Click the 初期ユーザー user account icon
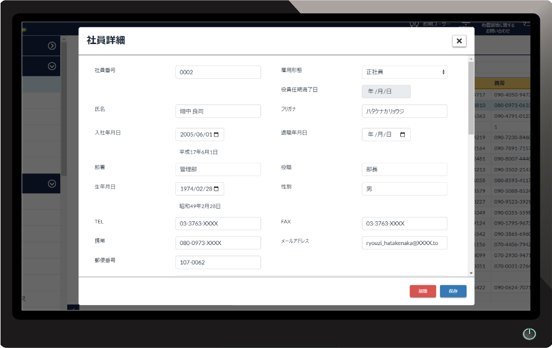552x348 pixels. (x=414, y=24)
